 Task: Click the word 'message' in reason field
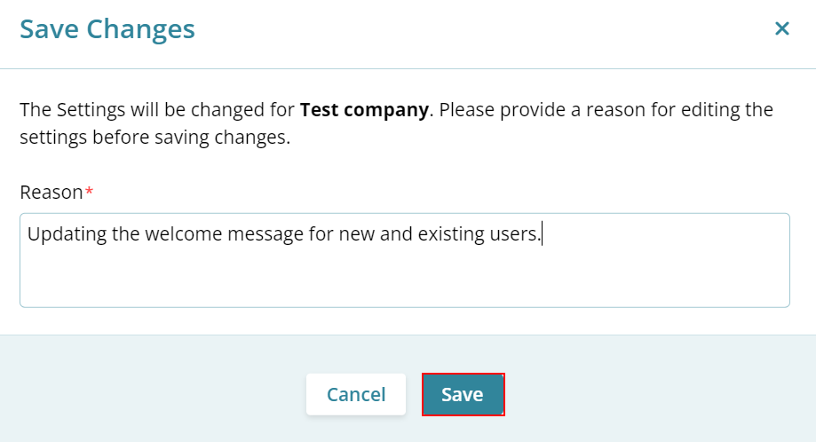point(265,234)
